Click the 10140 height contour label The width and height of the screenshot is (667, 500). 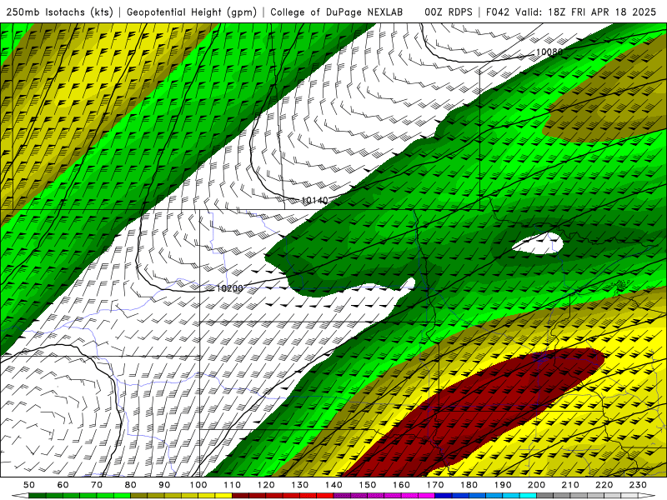[315, 200]
